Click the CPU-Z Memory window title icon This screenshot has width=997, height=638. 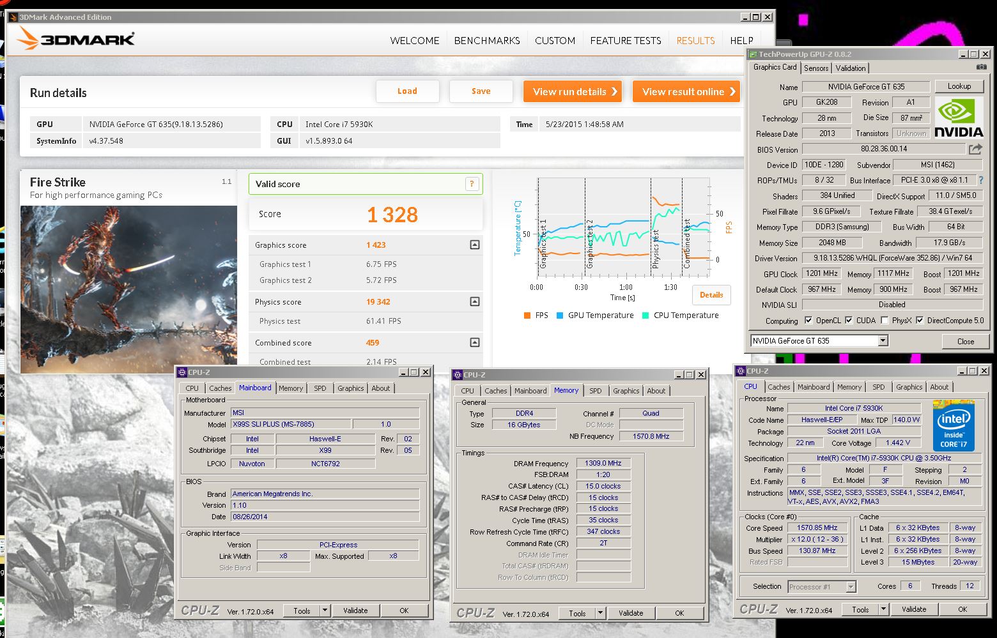pos(458,375)
